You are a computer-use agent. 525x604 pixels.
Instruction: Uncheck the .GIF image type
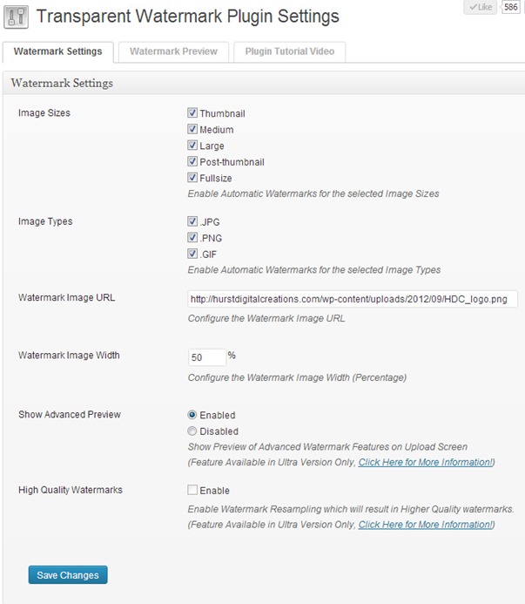click(192, 254)
